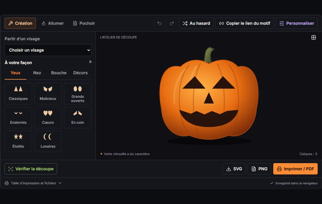Screen dimensions: 322x204
Task: Click the redo arrow icon
Action: coord(172,23)
